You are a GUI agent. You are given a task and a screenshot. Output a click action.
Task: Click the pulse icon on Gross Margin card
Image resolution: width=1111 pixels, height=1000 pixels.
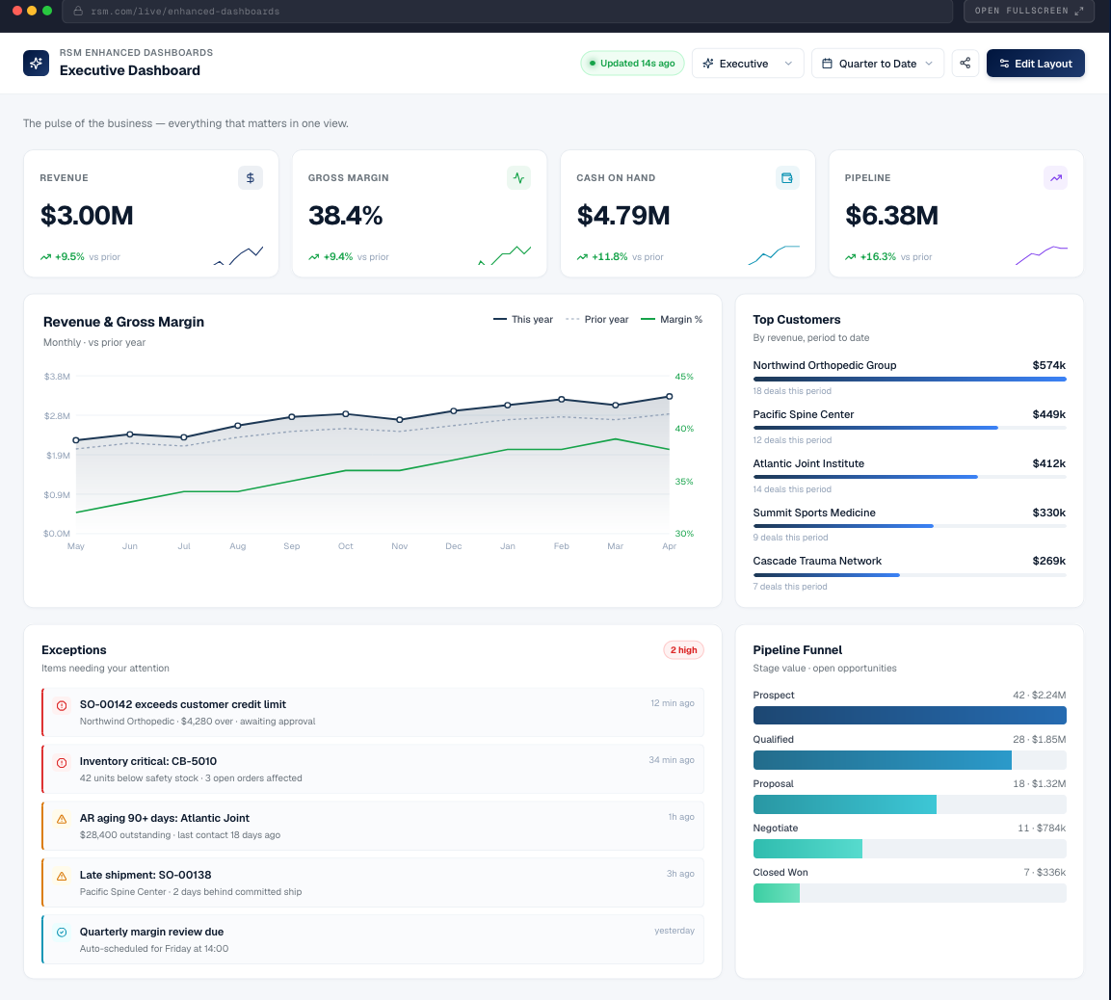coord(518,178)
